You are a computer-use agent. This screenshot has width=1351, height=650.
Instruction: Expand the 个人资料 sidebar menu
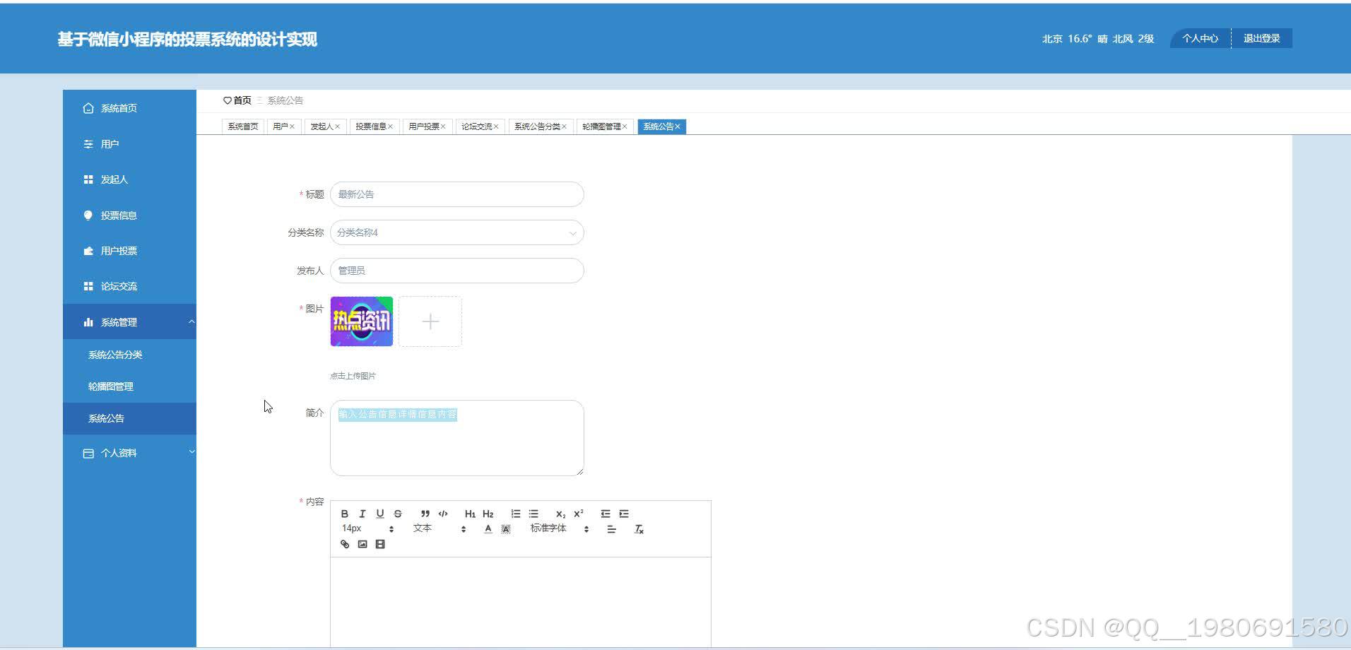pyautogui.click(x=129, y=453)
